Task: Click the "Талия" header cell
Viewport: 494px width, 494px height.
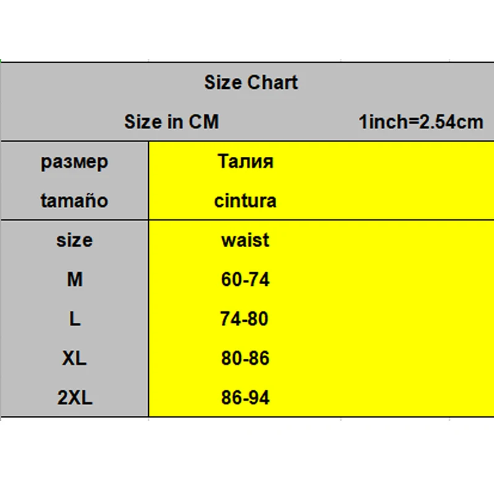Action: click(245, 162)
